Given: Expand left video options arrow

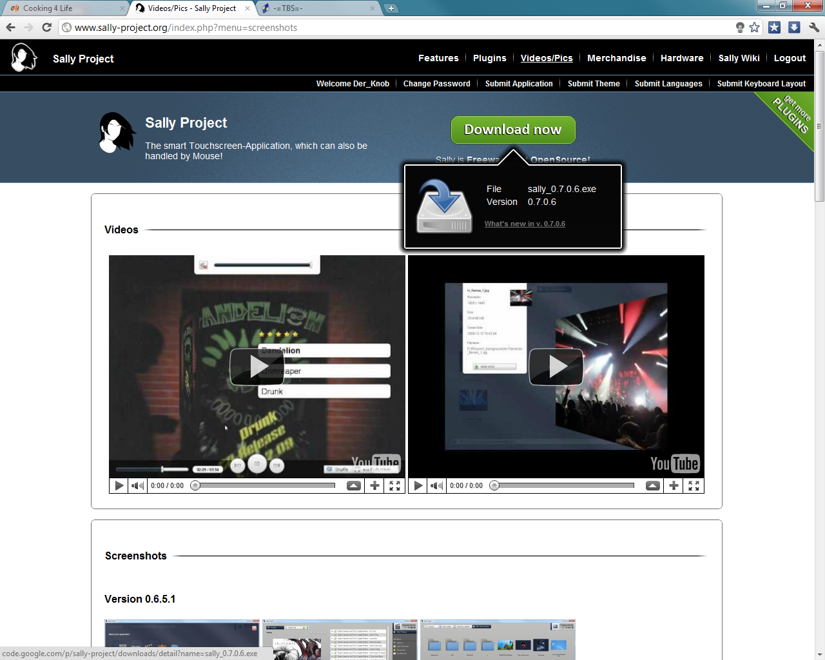Looking at the screenshot, I should pyautogui.click(x=354, y=485).
